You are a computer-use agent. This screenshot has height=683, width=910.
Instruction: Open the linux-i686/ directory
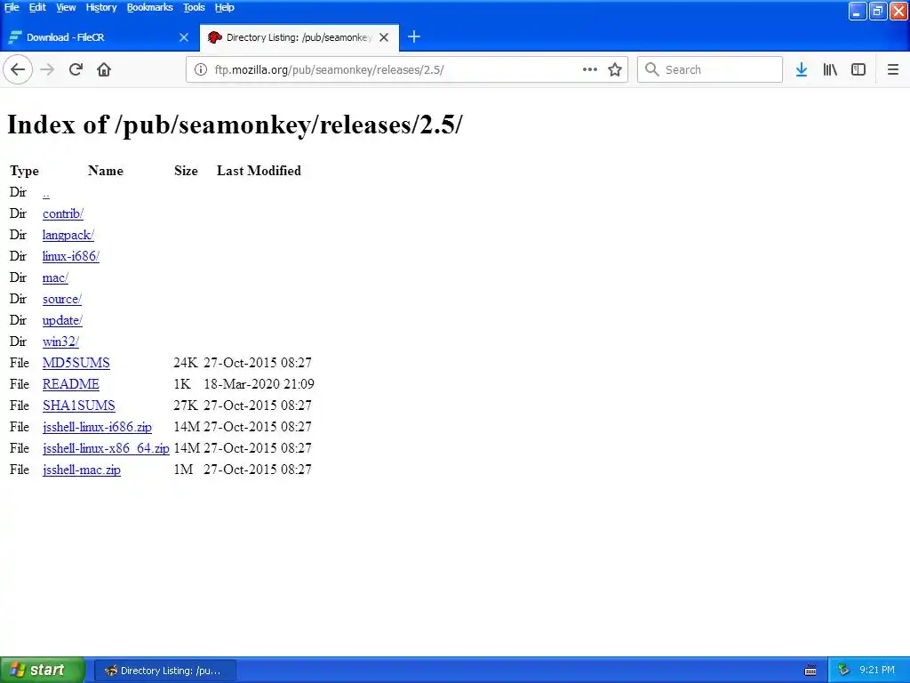pyautogui.click(x=71, y=256)
